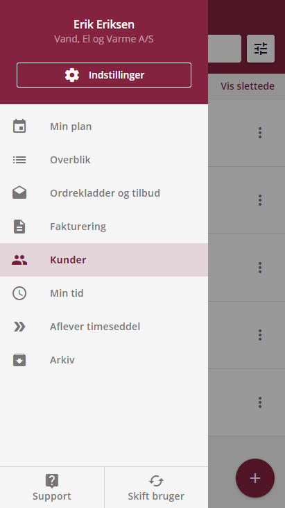Open the Min plan calendar icon
This screenshot has width=285, height=508.
[x=19, y=126]
